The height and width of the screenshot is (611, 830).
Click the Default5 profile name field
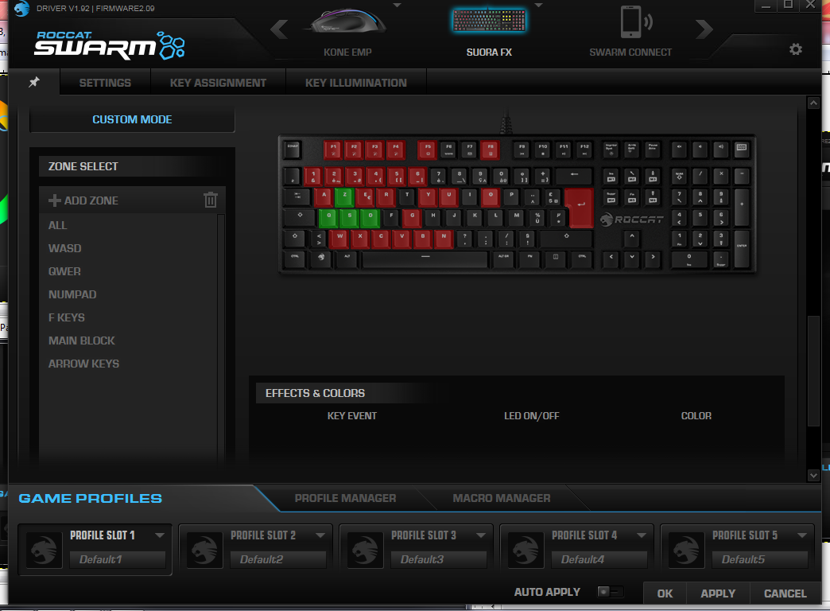(759, 559)
